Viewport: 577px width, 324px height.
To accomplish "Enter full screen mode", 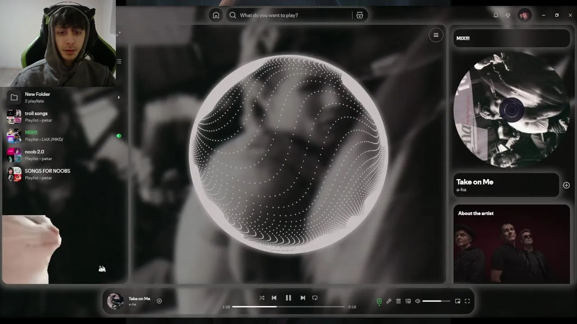I will (467, 301).
